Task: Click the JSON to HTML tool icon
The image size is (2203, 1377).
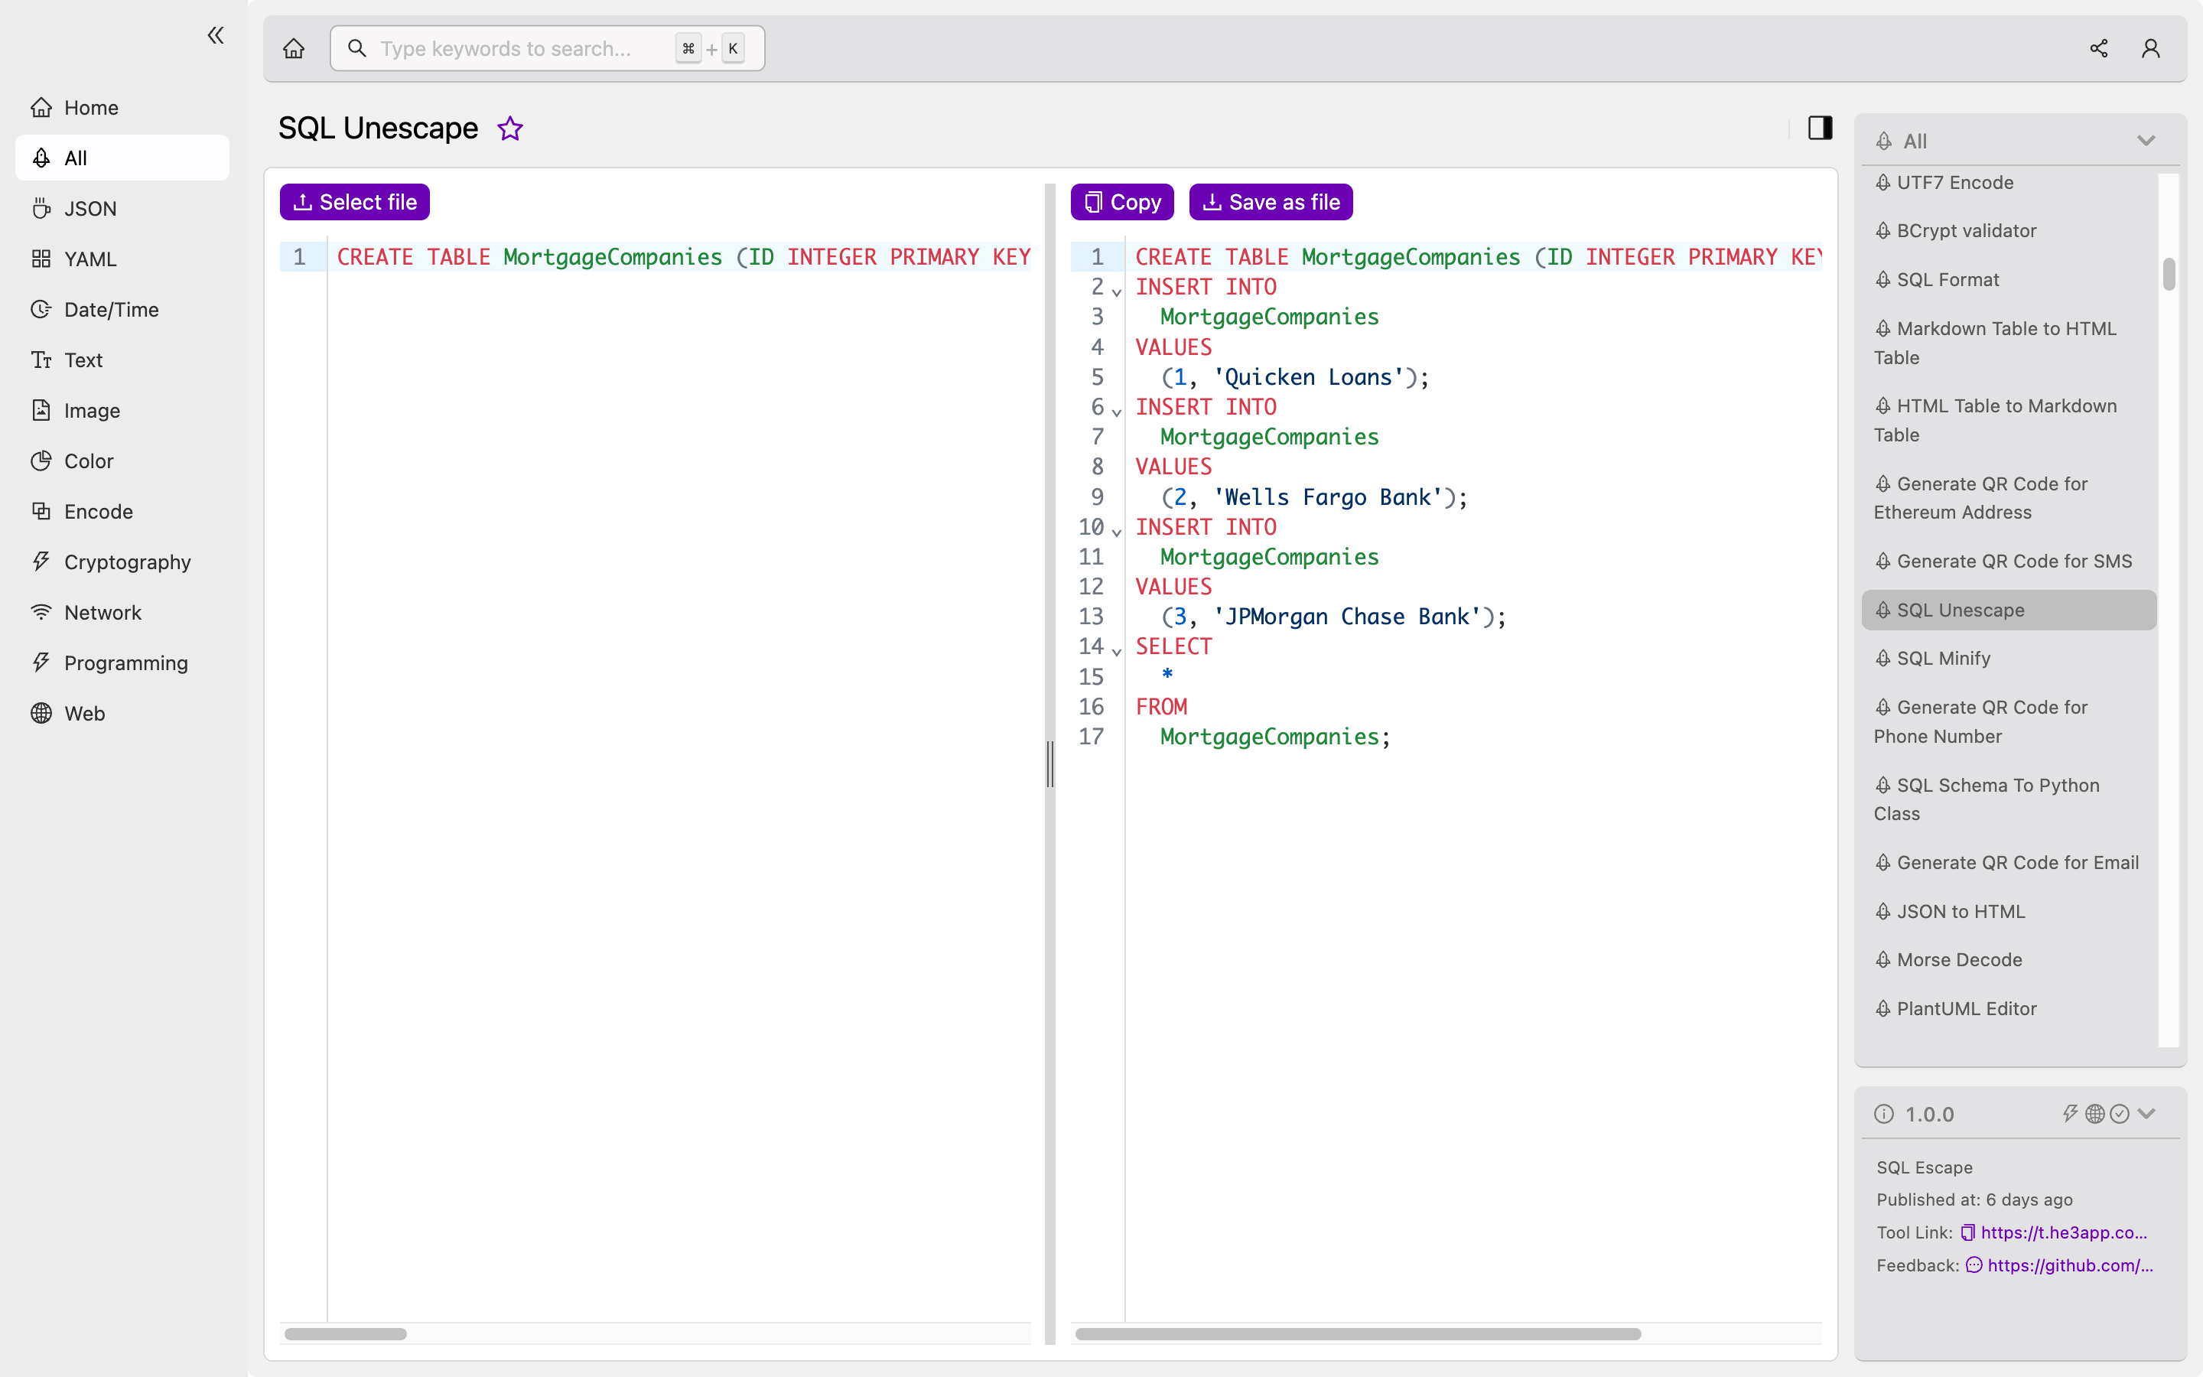Action: click(1884, 910)
